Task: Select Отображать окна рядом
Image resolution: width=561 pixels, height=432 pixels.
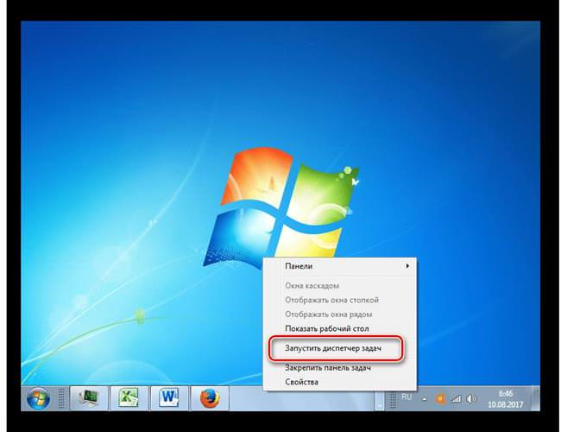Action: tap(340, 314)
